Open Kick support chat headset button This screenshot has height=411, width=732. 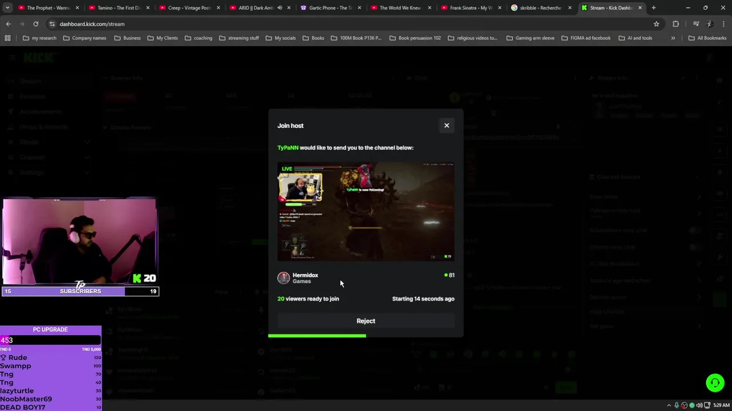715,382
